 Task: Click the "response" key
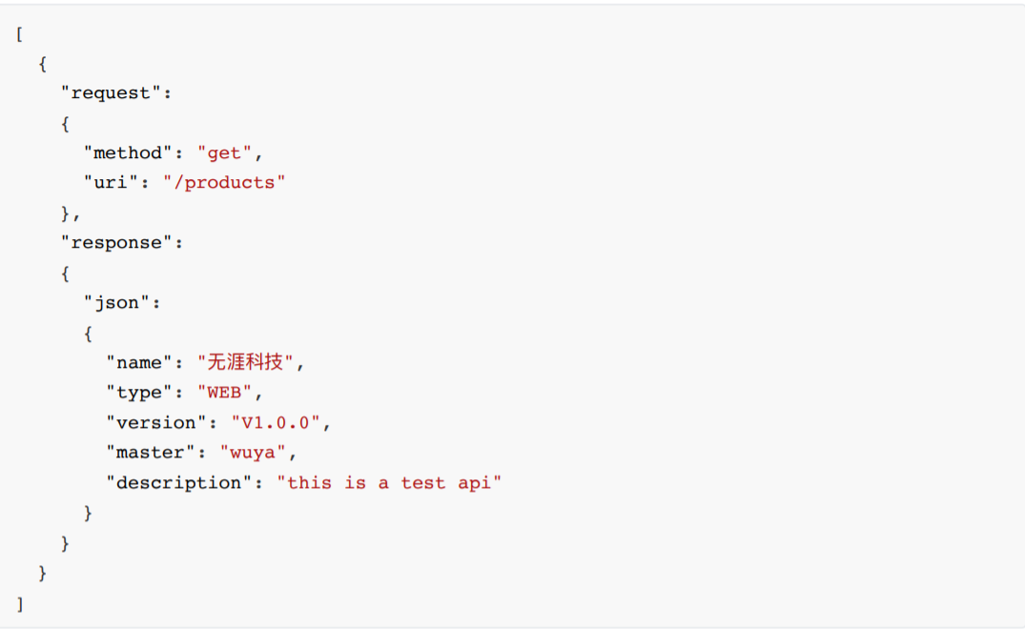point(116,243)
